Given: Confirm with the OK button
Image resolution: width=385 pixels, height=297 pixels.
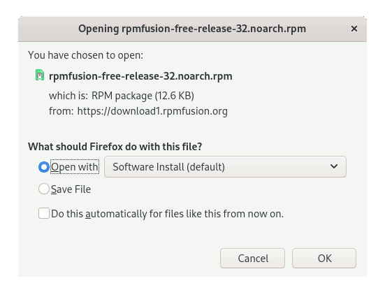Looking at the screenshot, I should [x=324, y=258].
